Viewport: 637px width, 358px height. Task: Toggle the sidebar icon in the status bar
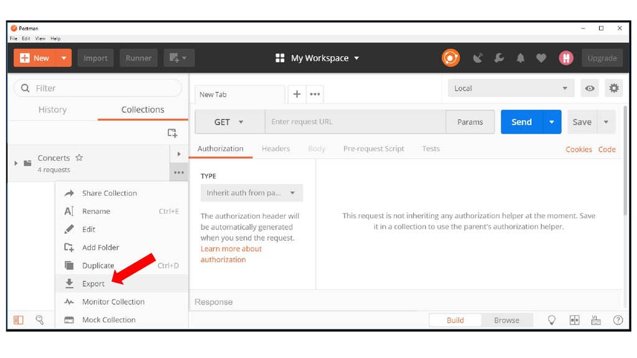point(18,320)
